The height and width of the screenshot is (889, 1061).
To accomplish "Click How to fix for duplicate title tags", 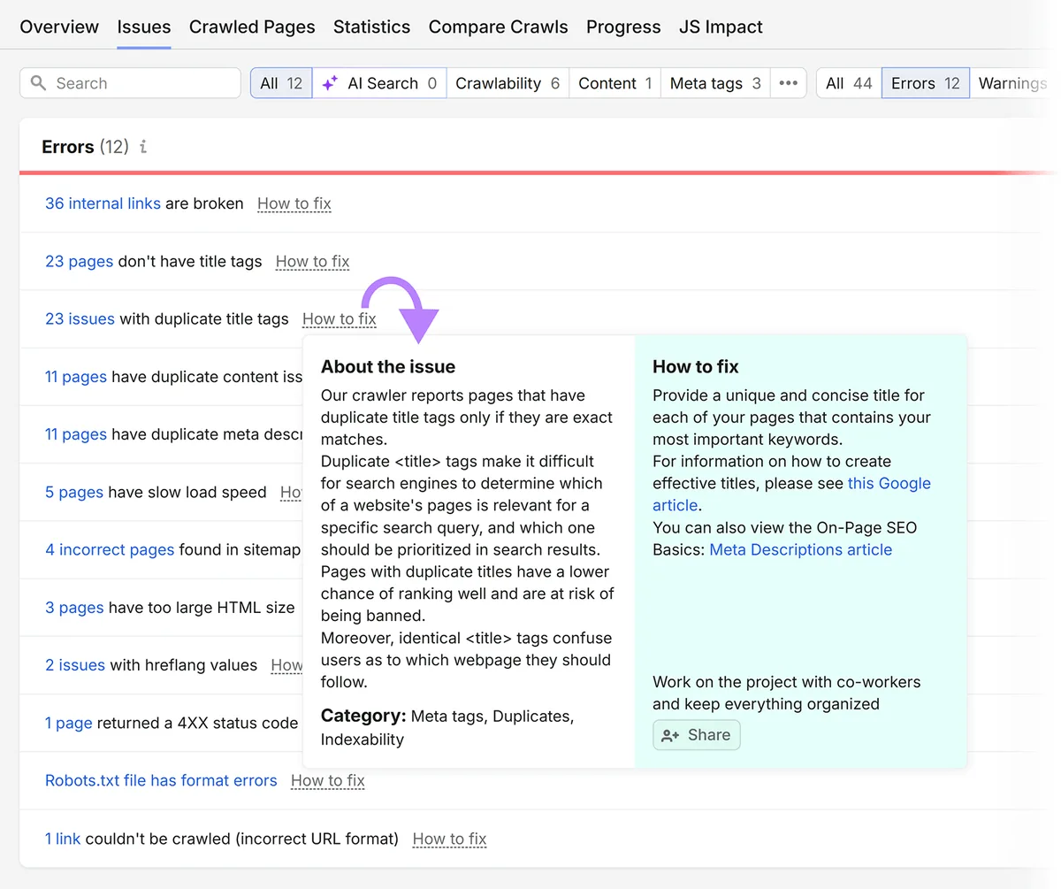I will pos(340,319).
